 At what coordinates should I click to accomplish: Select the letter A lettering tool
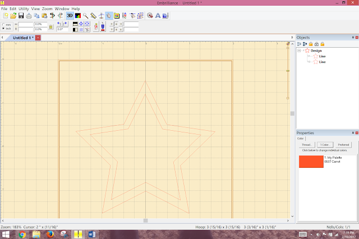158,16
